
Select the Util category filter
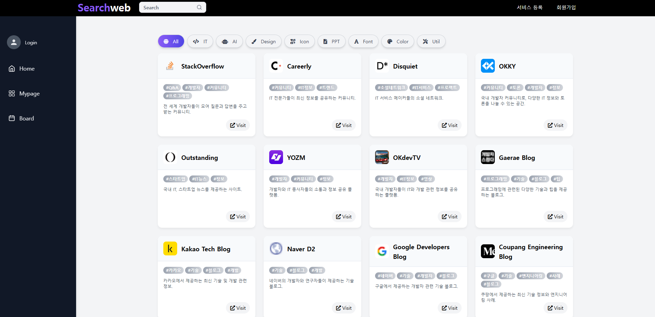431,41
